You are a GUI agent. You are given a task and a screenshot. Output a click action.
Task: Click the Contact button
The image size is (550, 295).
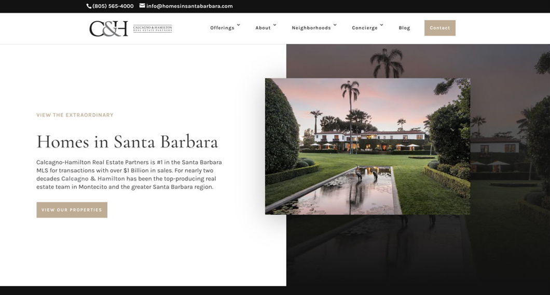tap(440, 28)
